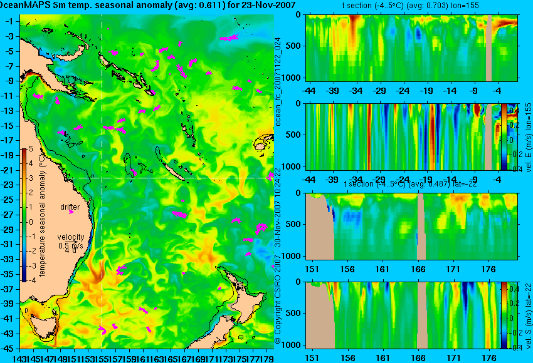Click the 'temperature seasonal anomaly (°C)' vertical label
Viewport: 533px width, 363px height.
coord(42,216)
